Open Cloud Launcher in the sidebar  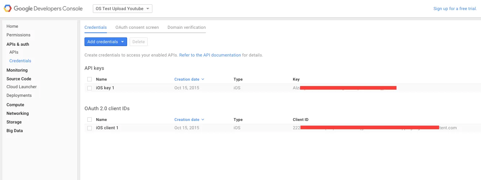click(22, 87)
